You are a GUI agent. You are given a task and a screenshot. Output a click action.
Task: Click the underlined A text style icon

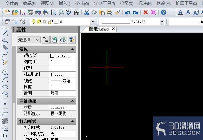(x=180, y=13)
